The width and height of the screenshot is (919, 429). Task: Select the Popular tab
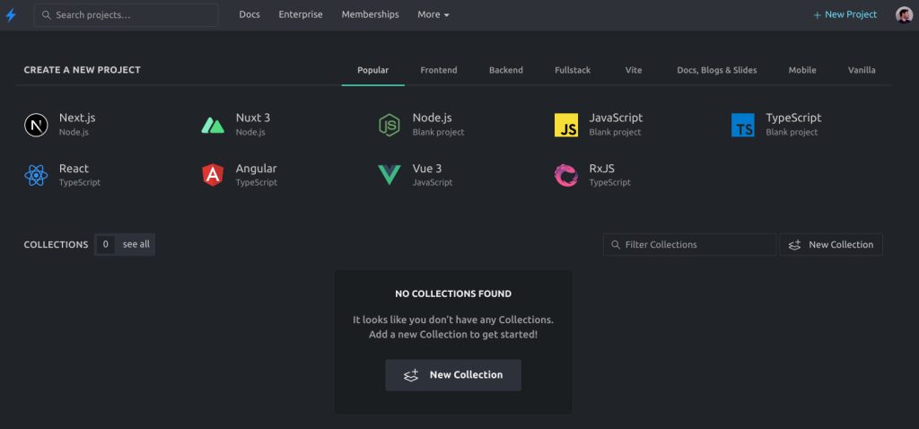click(372, 70)
